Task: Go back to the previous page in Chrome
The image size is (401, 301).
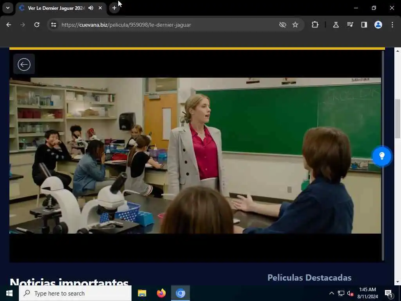Action: pyautogui.click(x=9, y=25)
